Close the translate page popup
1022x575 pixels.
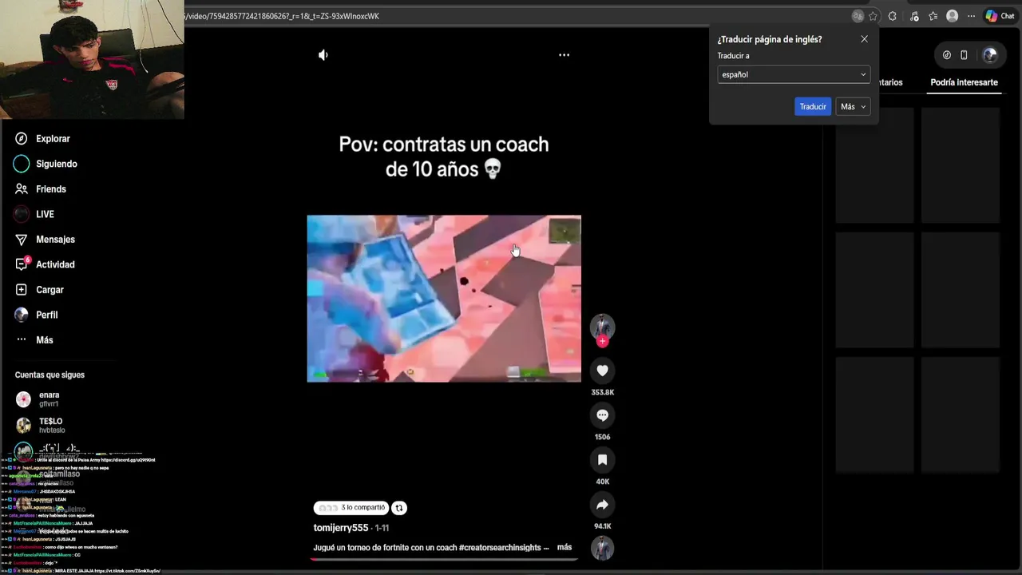864,39
